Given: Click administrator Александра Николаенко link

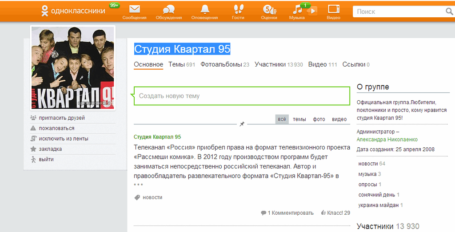Looking at the screenshot, I should tap(387, 140).
